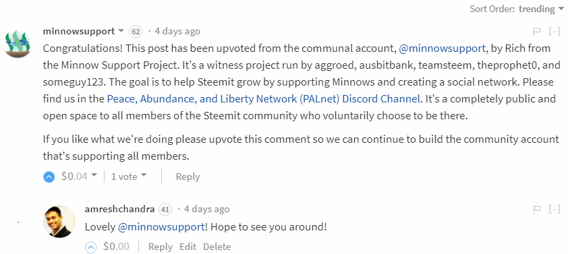Open minnowsupport's avatar image
Image resolution: width=568 pixels, height=254 pixels.
tap(18, 43)
